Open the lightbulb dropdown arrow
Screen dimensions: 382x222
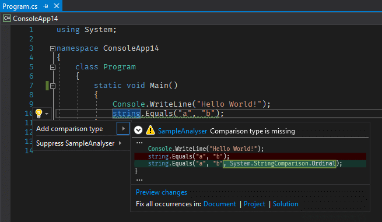47,114
